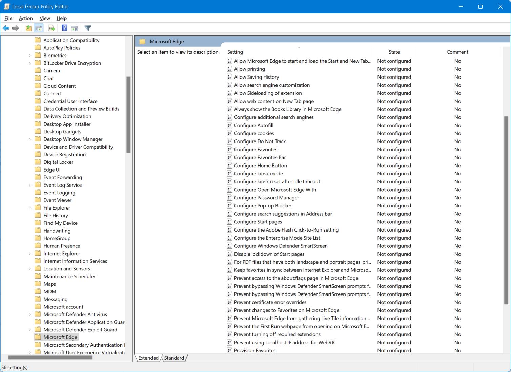Select the Configure Password Manager setting

pos(266,198)
